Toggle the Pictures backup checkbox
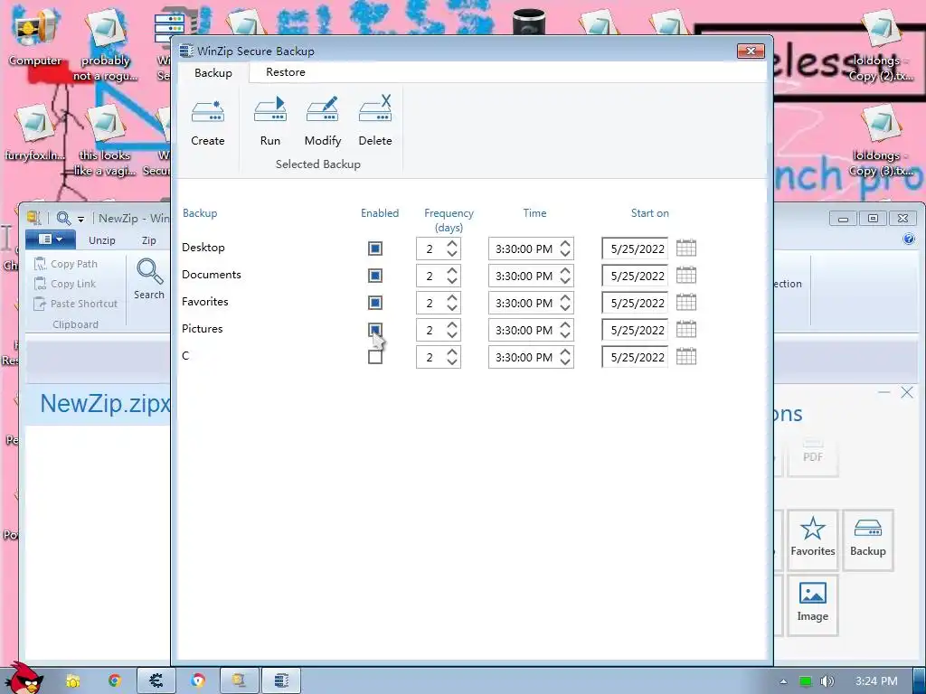Image resolution: width=926 pixels, height=694 pixels. [x=375, y=330]
